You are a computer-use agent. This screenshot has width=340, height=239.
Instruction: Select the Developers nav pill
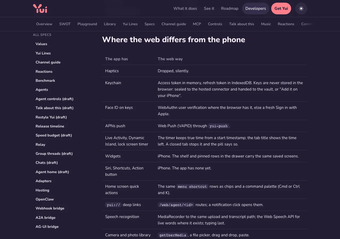(x=256, y=8)
